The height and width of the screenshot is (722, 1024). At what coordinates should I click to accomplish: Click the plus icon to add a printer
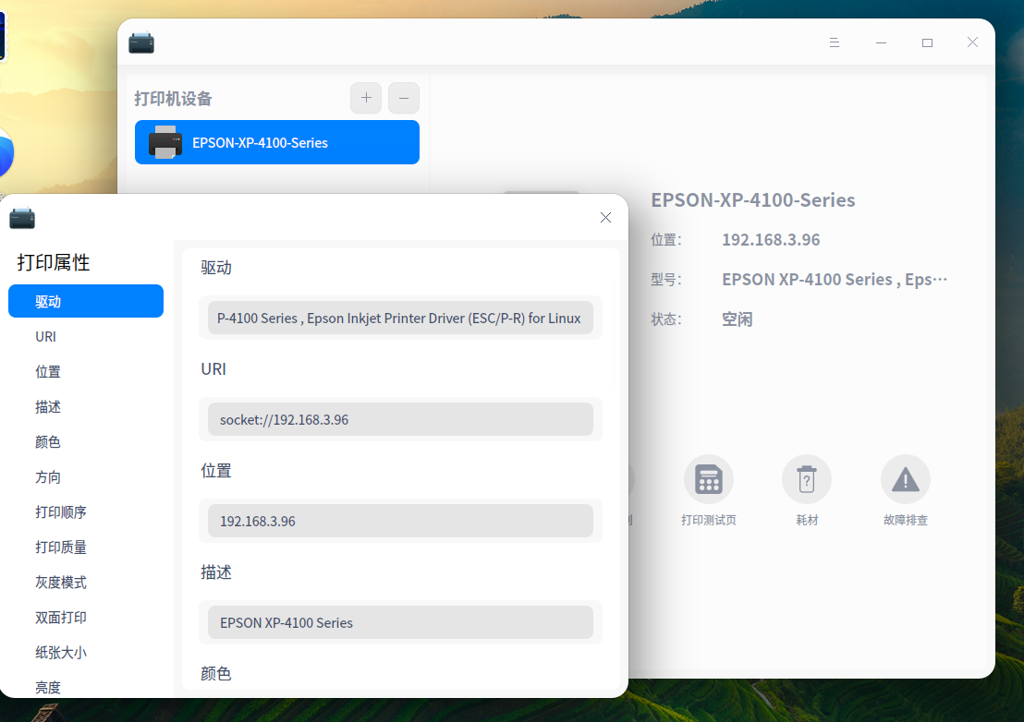click(x=366, y=98)
